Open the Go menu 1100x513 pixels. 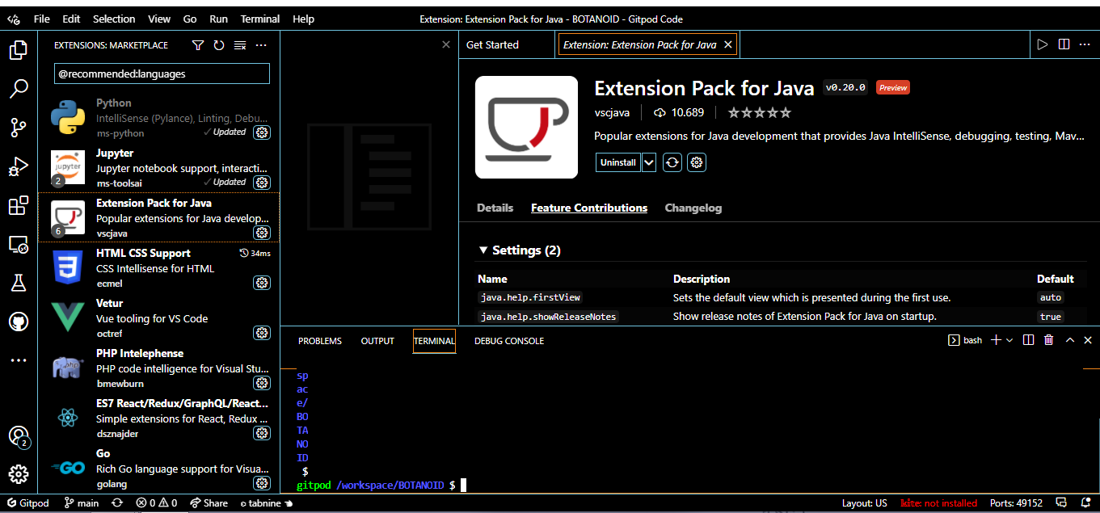[x=190, y=19]
